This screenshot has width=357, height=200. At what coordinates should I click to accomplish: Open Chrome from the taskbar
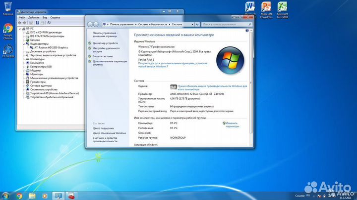point(19,196)
